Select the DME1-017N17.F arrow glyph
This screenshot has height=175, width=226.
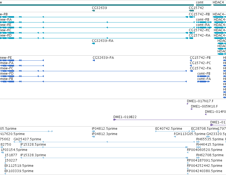187,104
